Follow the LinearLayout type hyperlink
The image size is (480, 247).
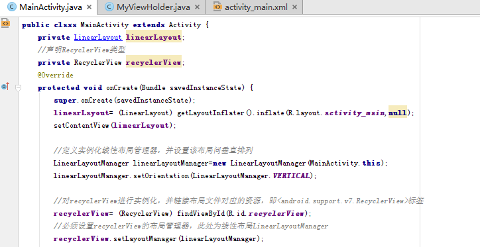pyautogui.click(x=98, y=37)
